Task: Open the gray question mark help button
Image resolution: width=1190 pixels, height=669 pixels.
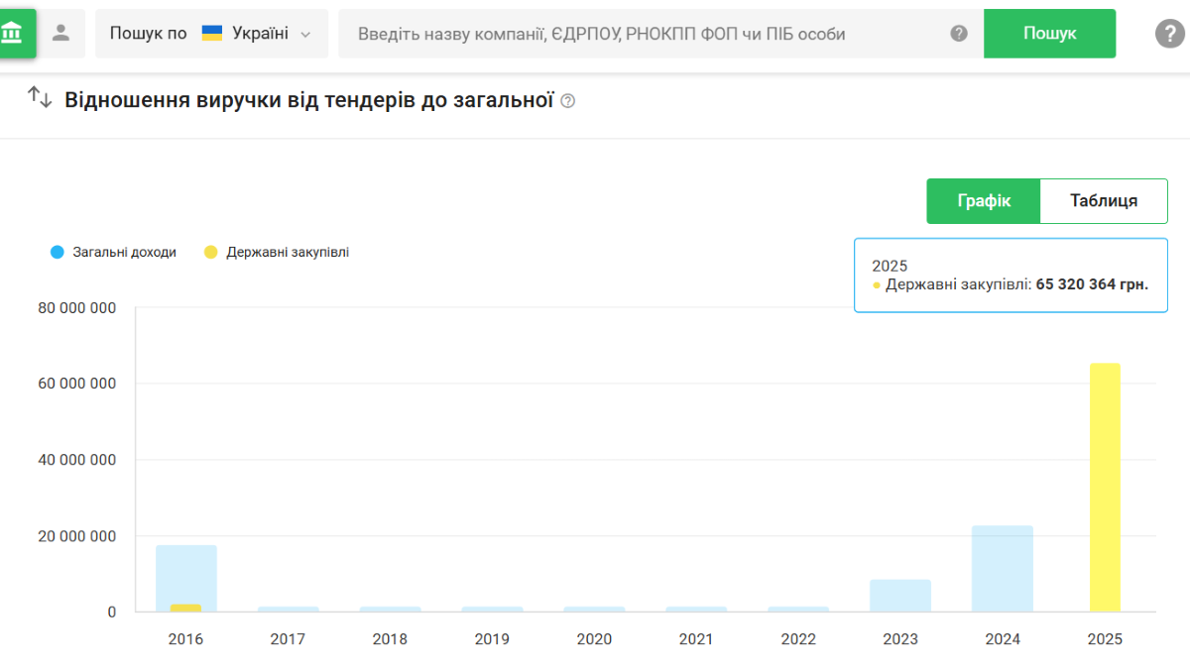Action: [1170, 34]
